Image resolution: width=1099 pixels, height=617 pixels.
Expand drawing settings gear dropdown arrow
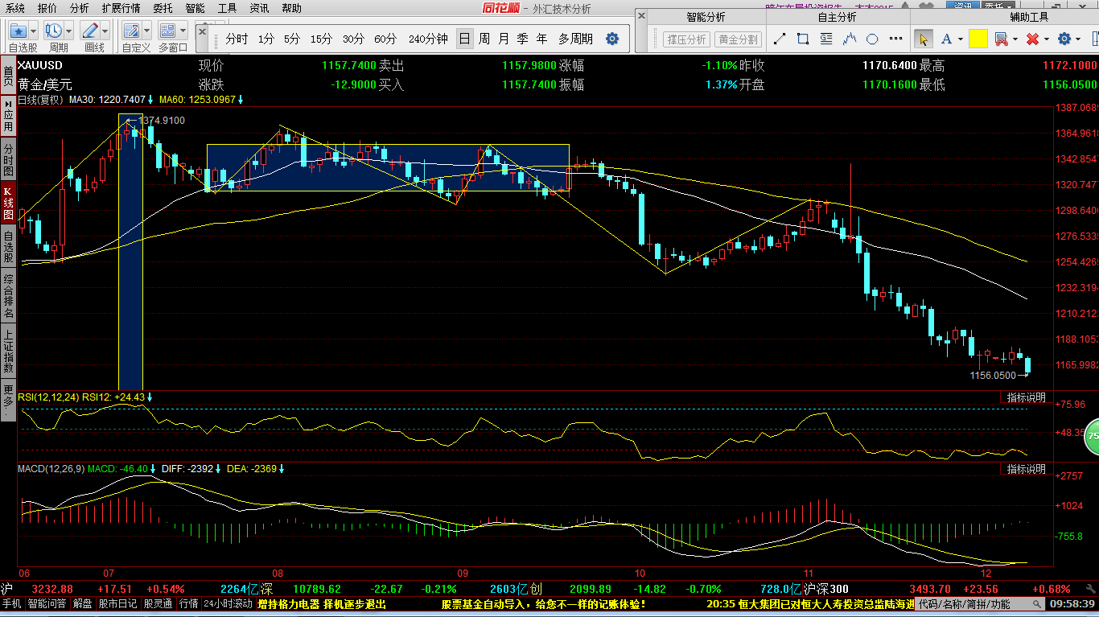tap(1079, 39)
